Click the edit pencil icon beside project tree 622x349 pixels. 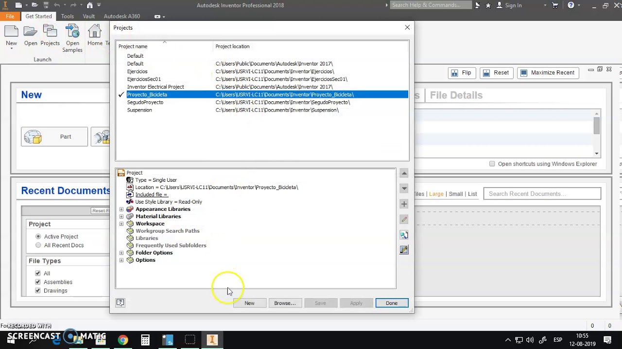(404, 219)
